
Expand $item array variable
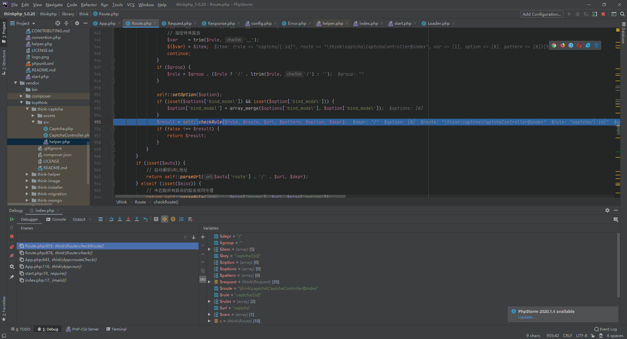[209, 249]
